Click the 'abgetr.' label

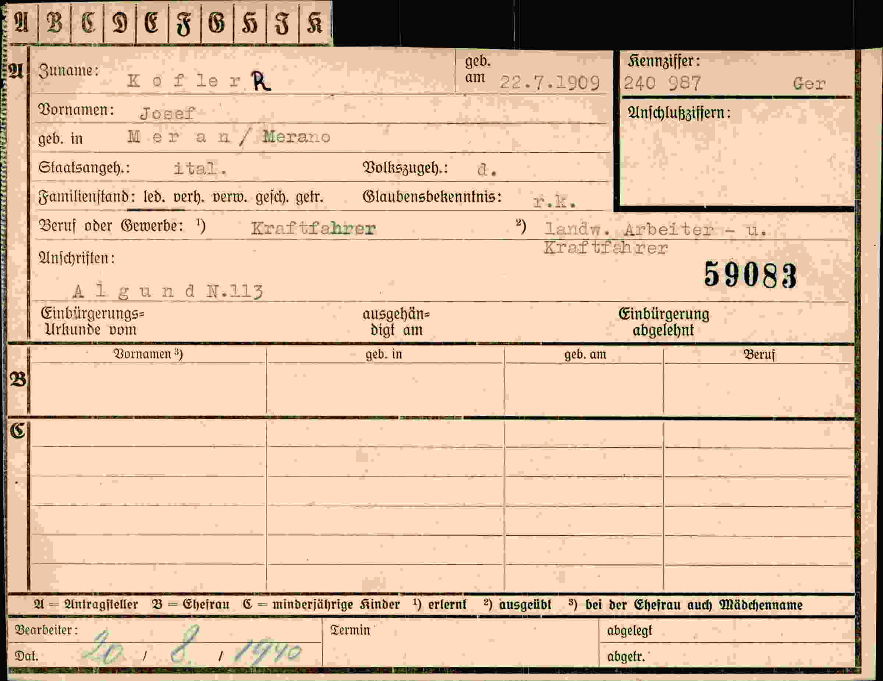(x=626, y=656)
